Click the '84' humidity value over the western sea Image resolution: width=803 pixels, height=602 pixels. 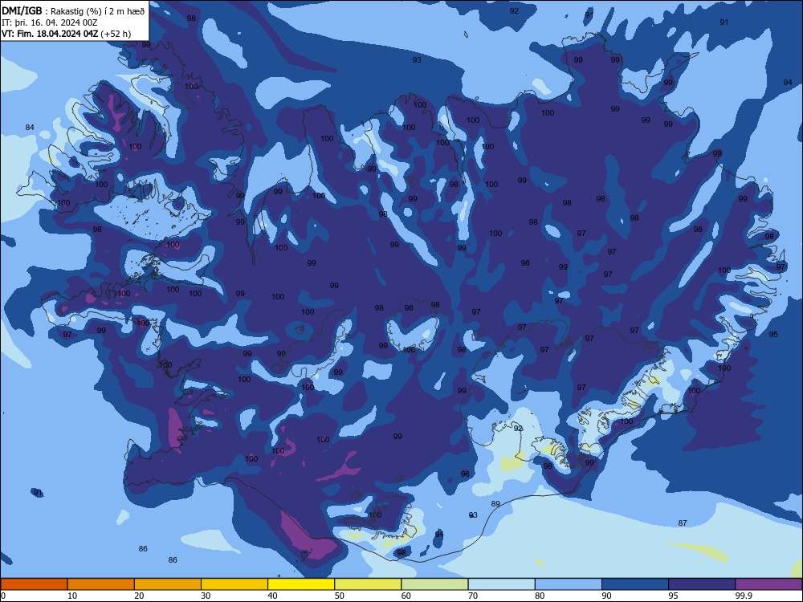30,127
